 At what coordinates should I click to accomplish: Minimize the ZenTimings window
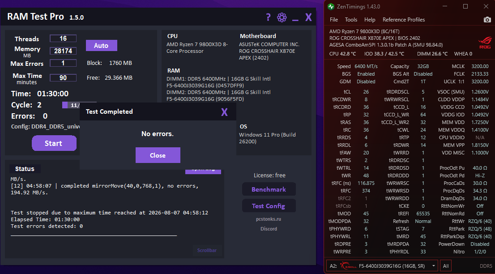click(445, 6)
